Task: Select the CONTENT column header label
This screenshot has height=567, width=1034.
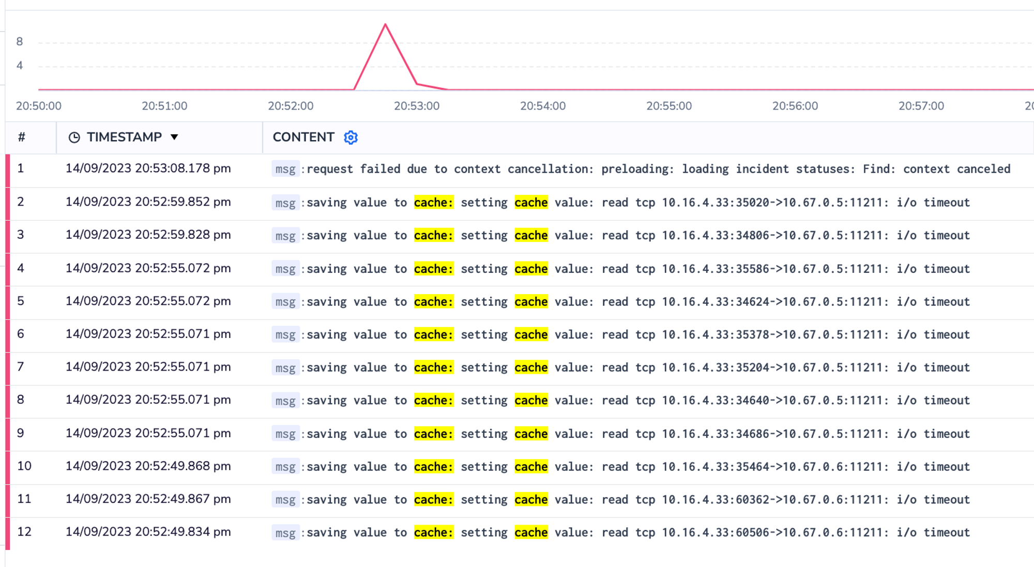Action: pyautogui.click(x=303, y=137)
